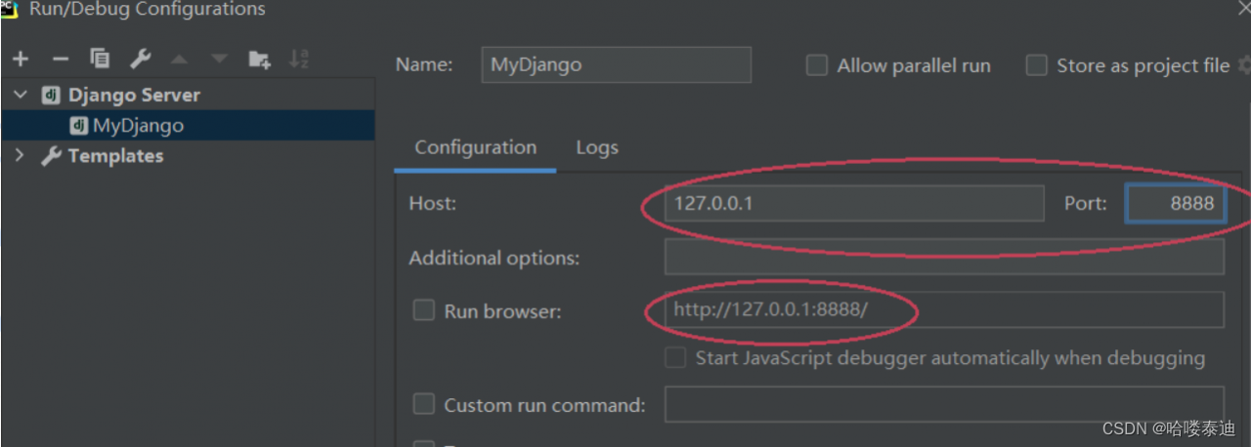This screenshot has width=1251, height=447.
Task: Click the Move Up arrow icon
Action: (x=179, y=60)
